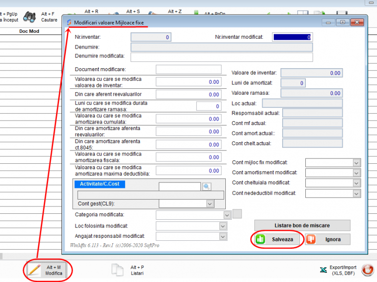
Task: Open Listari with the documents icon
Action: click(x=117, y=270)
